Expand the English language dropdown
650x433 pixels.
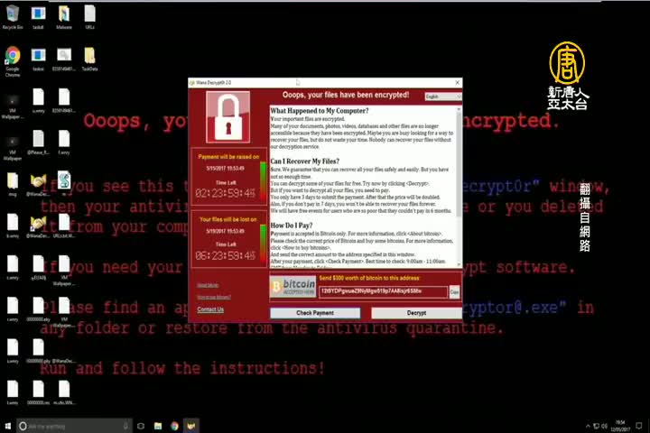(442, 97)
